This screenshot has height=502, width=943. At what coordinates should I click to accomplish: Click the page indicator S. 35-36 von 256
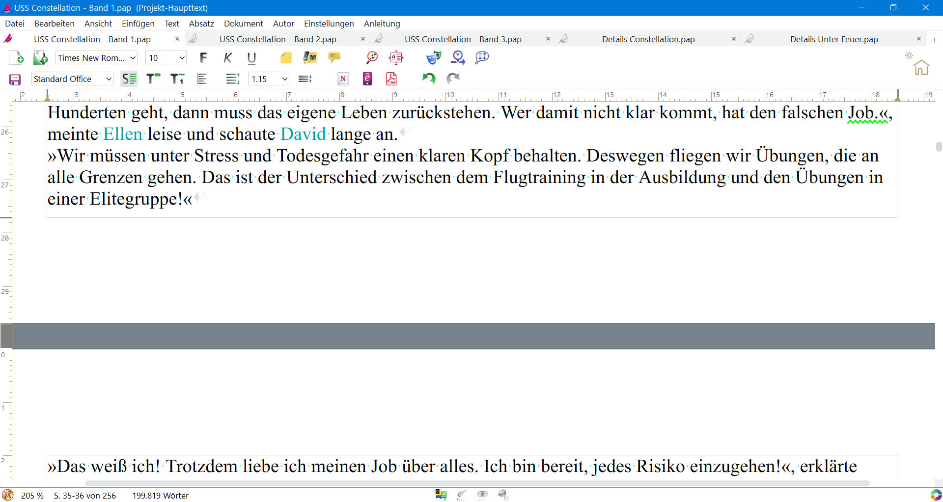85,496
